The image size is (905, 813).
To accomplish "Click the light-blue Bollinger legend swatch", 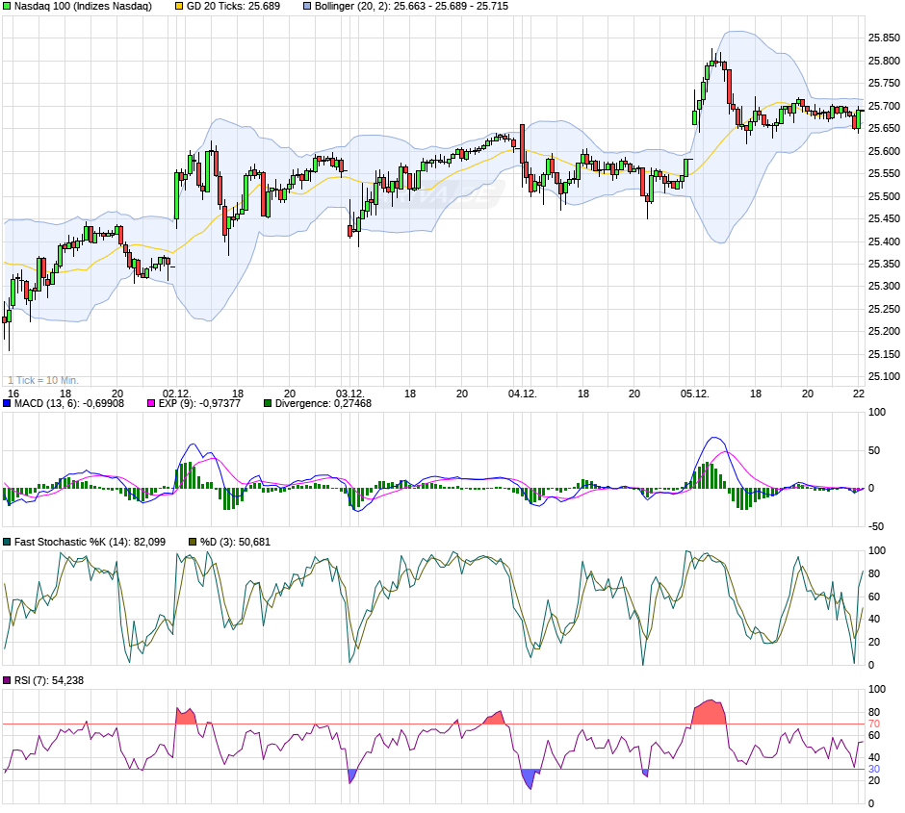I will [x=307, y=7].
